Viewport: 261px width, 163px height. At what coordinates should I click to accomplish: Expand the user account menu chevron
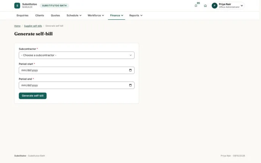(x=242, y=6)
